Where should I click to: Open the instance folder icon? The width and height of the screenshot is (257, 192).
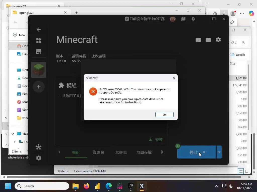[x=208, y=40]
